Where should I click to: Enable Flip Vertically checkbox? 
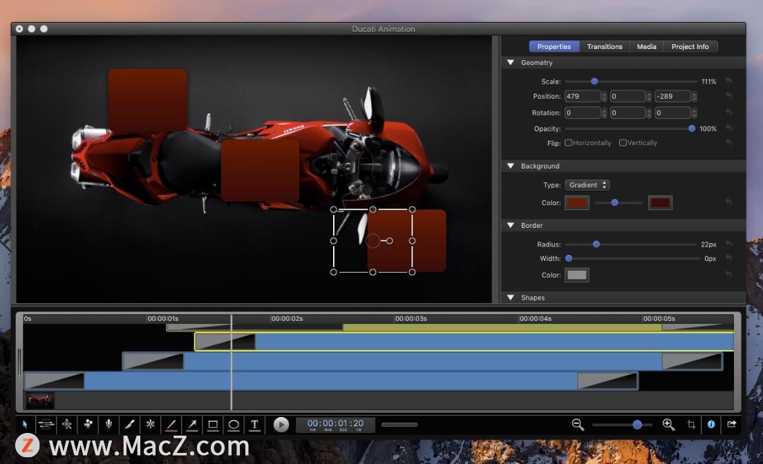coord(623,142)
